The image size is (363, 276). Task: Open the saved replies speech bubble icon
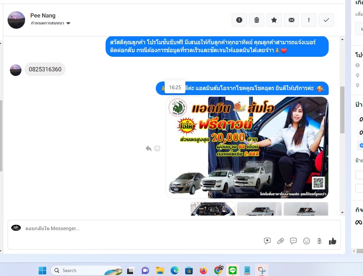click(x=293, y=241)
